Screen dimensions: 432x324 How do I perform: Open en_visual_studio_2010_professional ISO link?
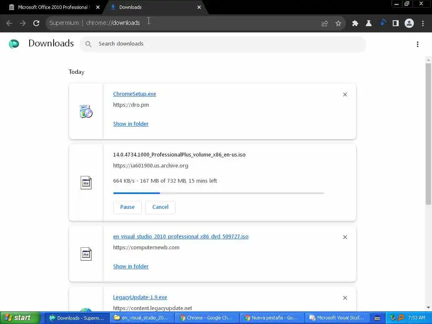(x=181, y=237)
